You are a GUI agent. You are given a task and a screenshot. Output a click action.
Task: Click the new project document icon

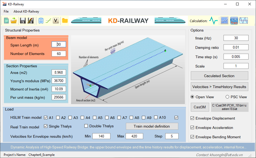[7, 21]
